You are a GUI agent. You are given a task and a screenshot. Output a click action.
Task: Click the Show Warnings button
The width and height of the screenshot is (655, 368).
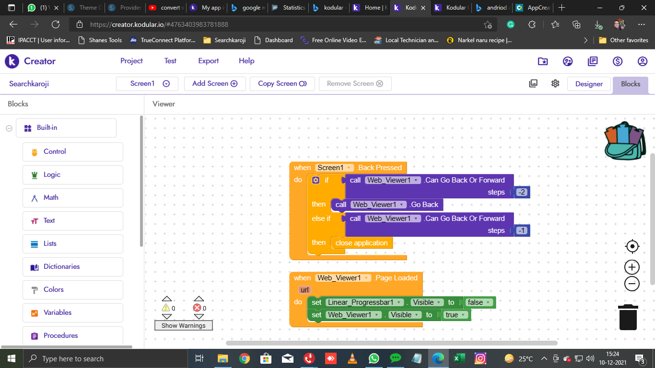(x=183, y=325)
